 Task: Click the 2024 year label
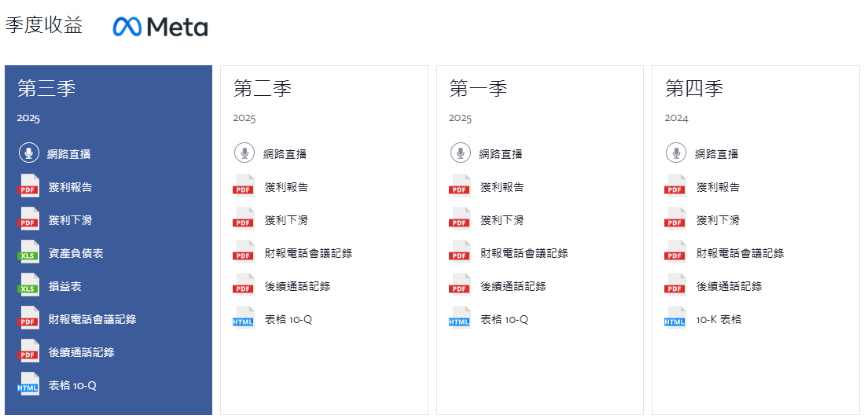pos(676,118)
